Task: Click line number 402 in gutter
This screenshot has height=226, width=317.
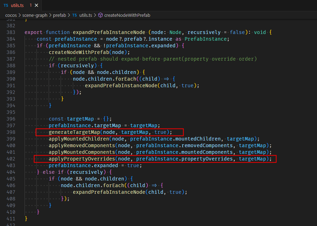Action: pos(11,159)
